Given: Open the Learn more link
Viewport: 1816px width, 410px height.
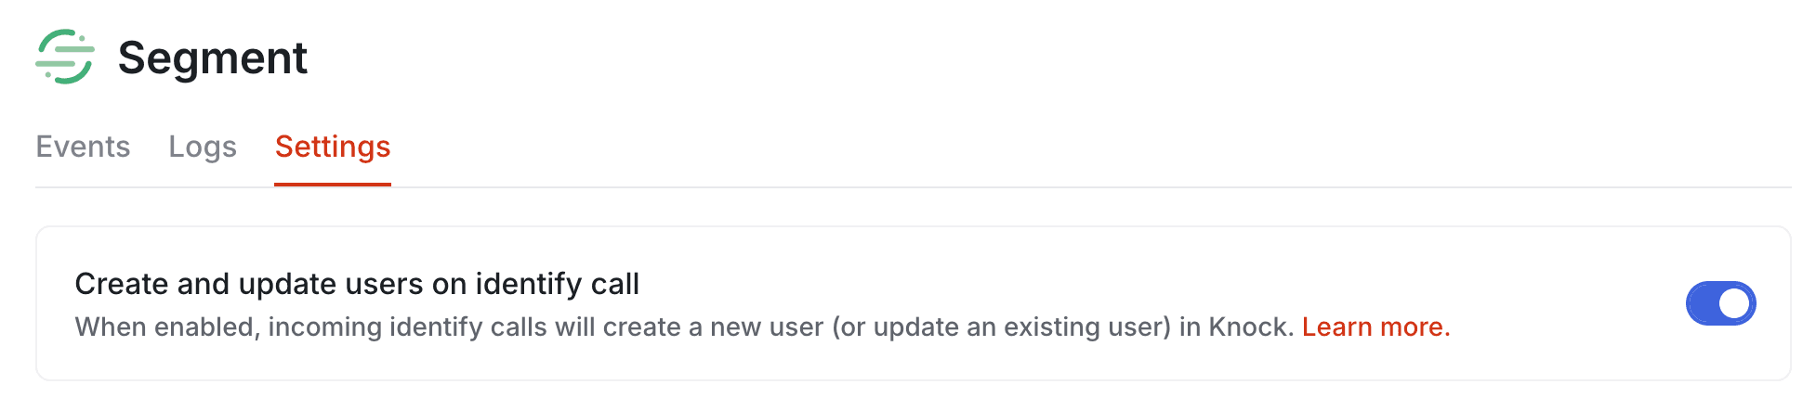Looking at the screenshot, I should (1375, 327).
